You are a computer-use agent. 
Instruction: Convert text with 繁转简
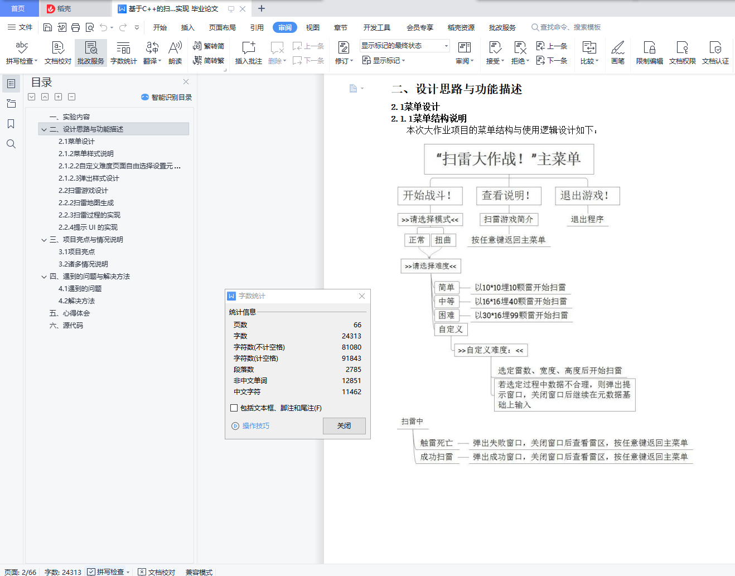click(209, 46)
